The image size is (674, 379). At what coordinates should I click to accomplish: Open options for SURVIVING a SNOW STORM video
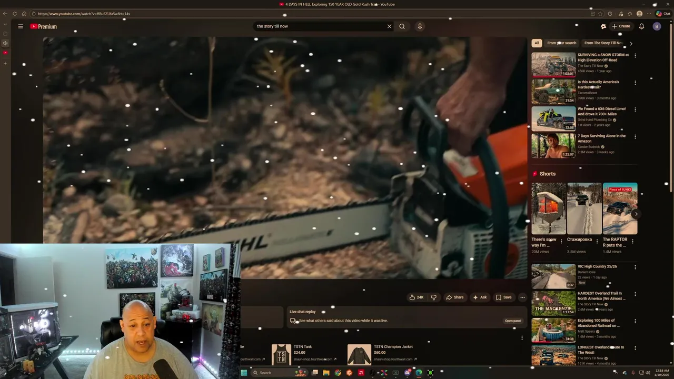(635, 55)
